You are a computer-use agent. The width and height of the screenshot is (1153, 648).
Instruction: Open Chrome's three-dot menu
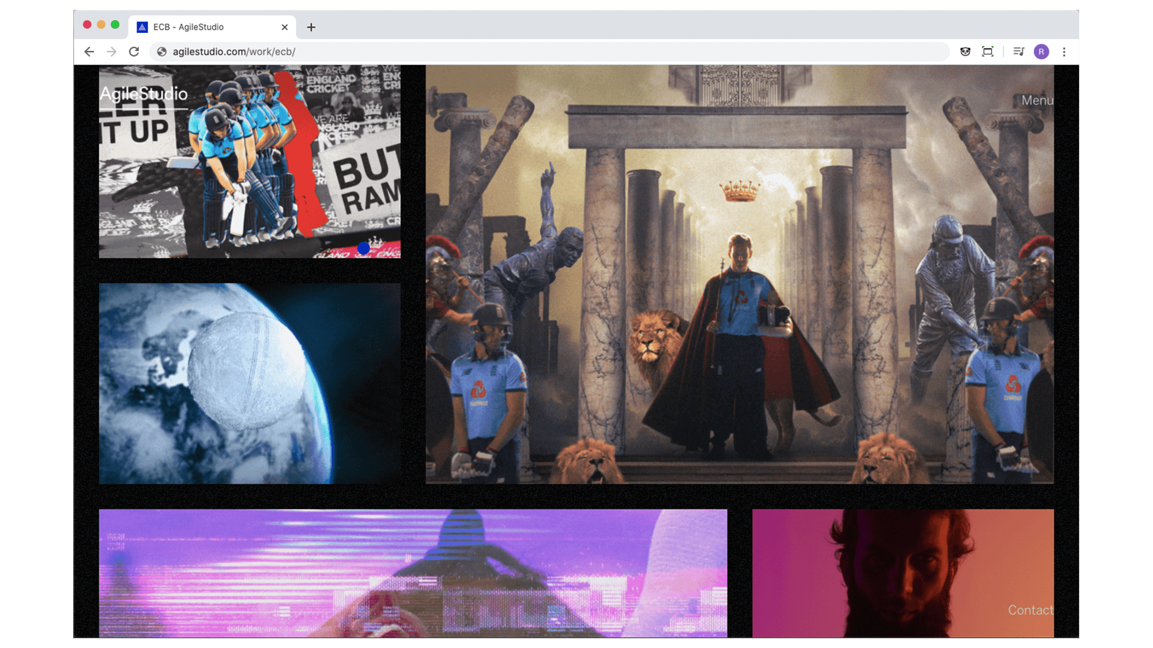click(x=1064, y=52)
